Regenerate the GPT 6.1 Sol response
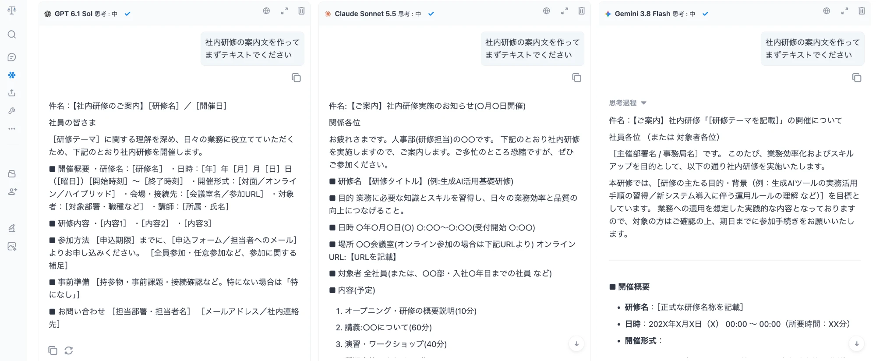Image resolution: width=876 pixels, height=361 pixels. tap(69, 350)
